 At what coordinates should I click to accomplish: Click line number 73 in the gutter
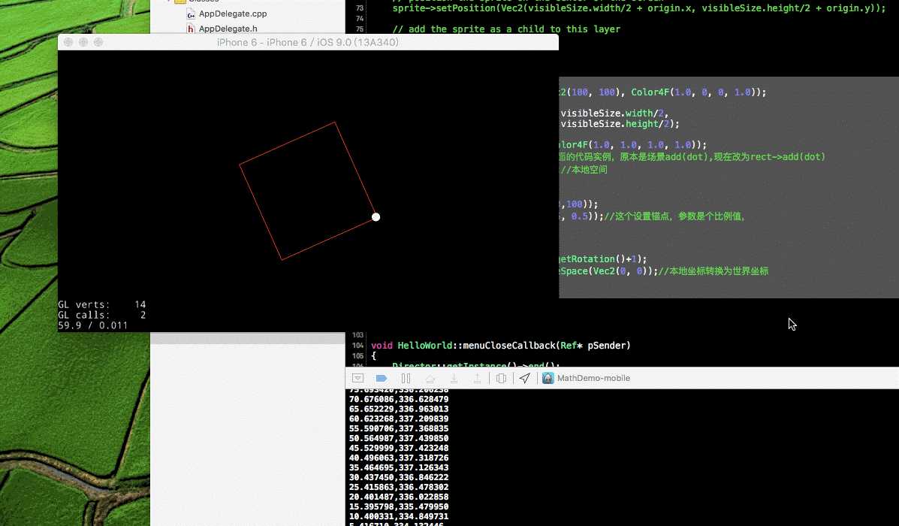point(360,8)
